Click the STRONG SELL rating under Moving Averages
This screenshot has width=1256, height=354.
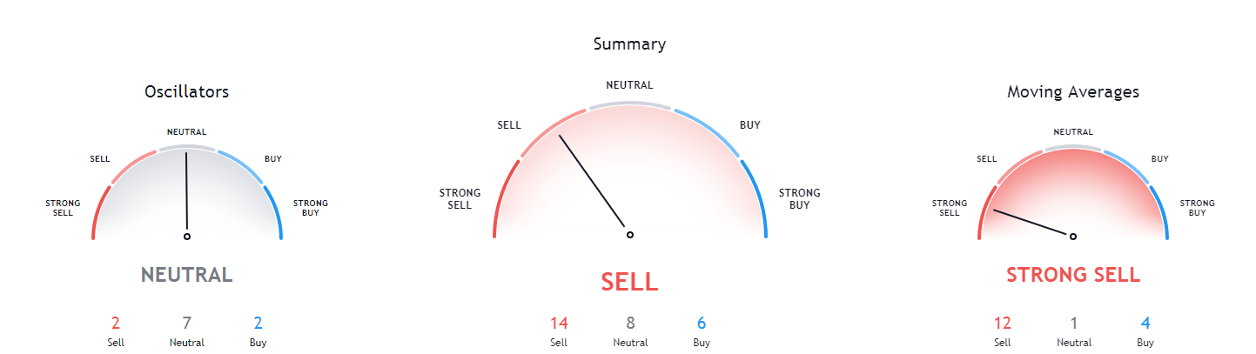1073,275
